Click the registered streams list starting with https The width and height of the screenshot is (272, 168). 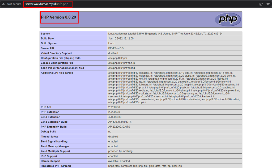coord(145,166)
